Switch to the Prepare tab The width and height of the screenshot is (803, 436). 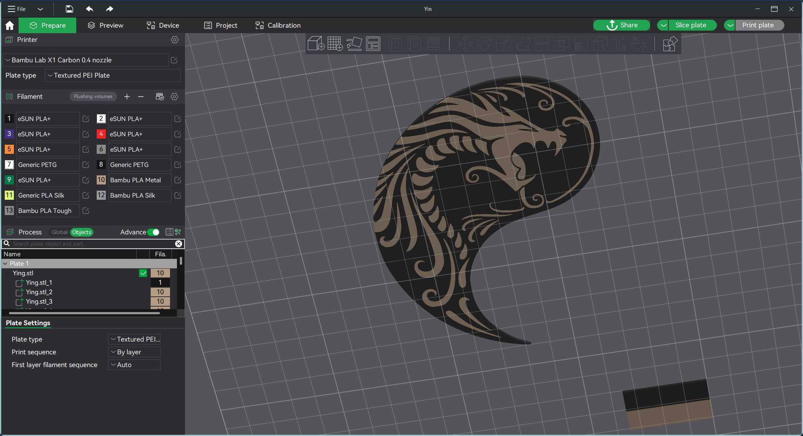47,25
